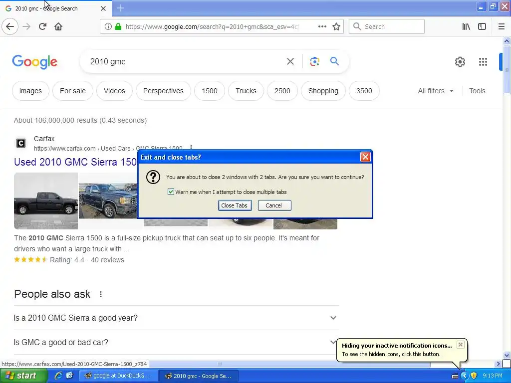
Task: Click vertical scrollbar down arrow
Action: pos(507,355)
